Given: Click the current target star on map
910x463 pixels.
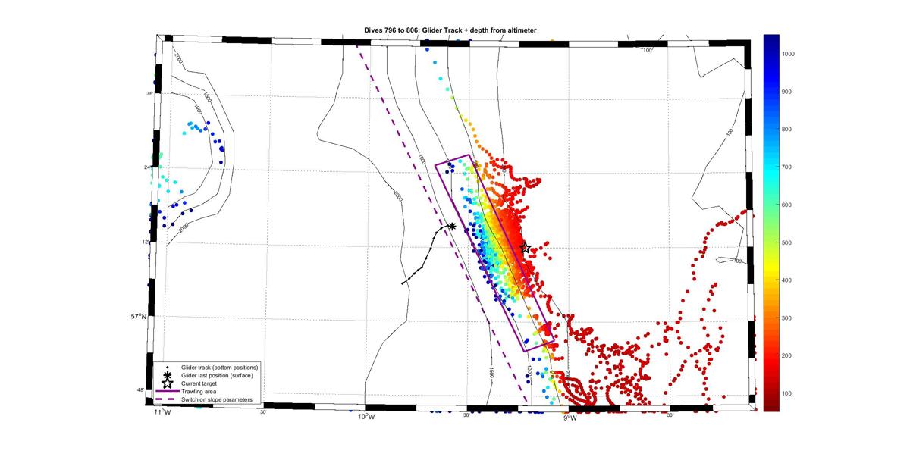Looking at the screenshot, I should [526, 248].
